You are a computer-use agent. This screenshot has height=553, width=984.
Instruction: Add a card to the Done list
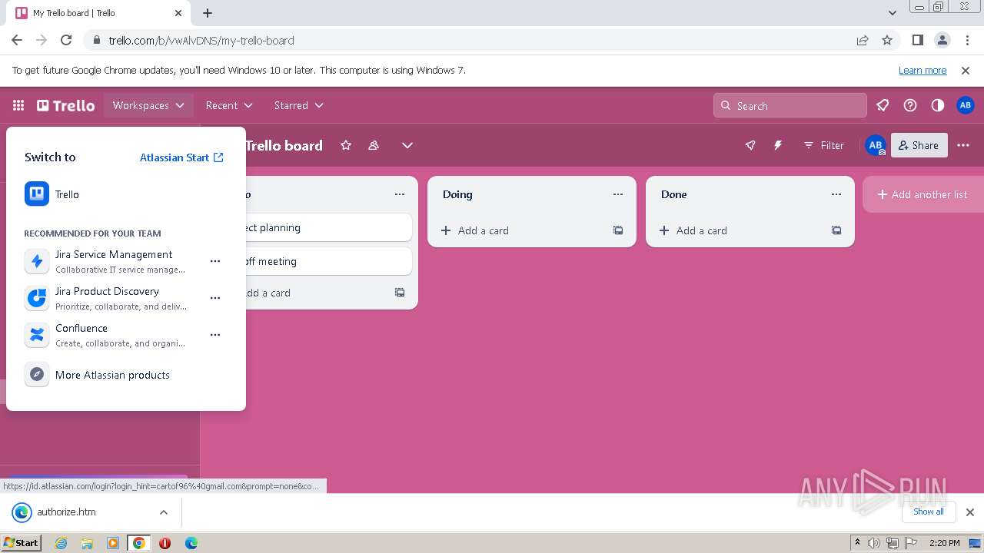pos(738,230)
